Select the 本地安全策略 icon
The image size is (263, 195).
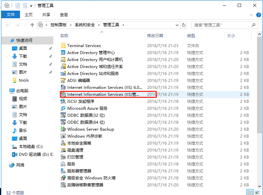tap(63, 143)
